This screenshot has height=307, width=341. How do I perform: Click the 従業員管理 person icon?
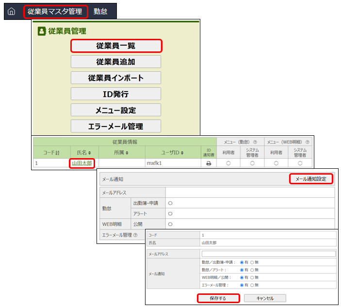(x=41, y=31)
